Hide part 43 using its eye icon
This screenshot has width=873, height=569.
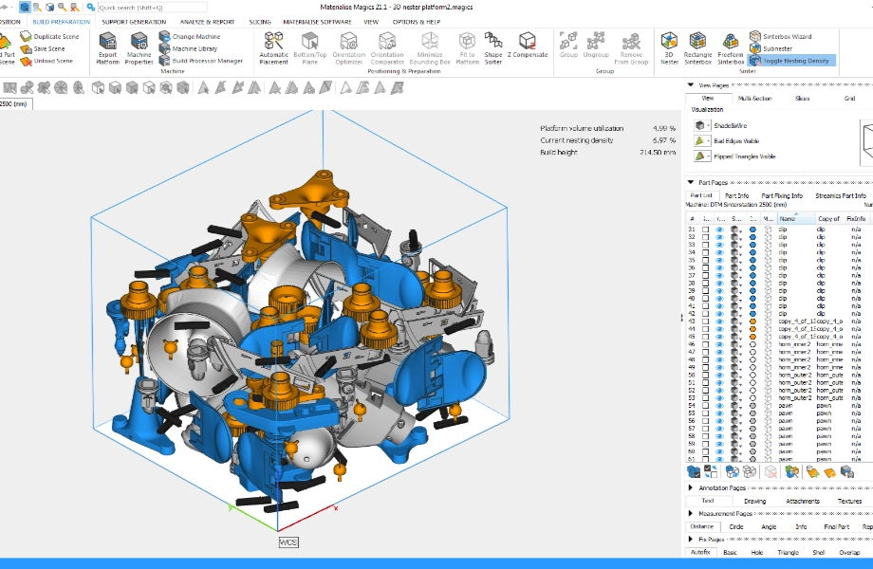[x=719, y=321]
